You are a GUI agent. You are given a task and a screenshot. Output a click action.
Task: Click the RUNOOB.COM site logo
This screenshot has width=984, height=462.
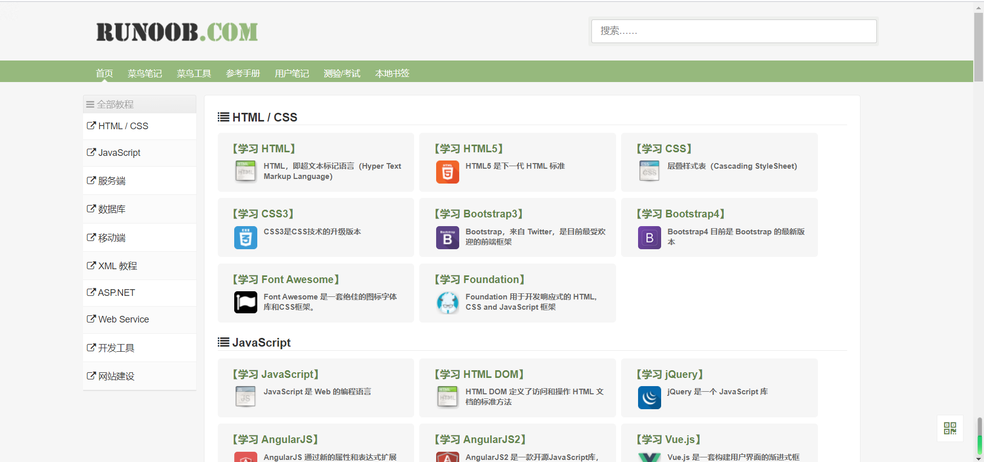point(177,32)
